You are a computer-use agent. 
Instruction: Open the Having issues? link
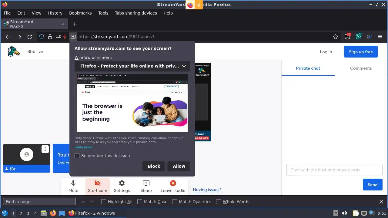click(x=207, y=190)
